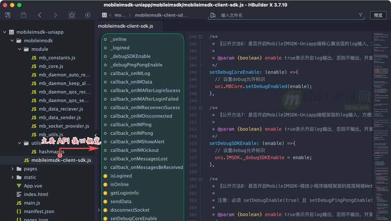The image size is (391, 221).
Task: Click yellow method icon beside sendData
Action: point(105,201)
